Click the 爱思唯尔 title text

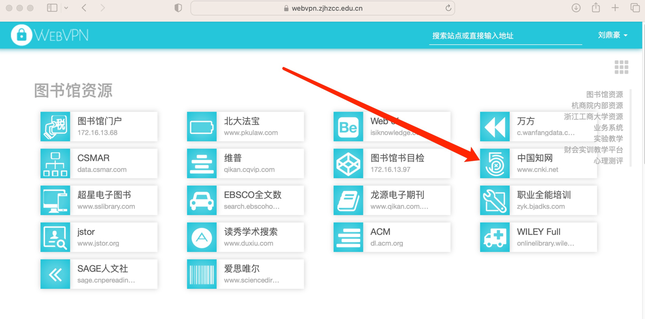pyautogui.click(x=242, y=268)
